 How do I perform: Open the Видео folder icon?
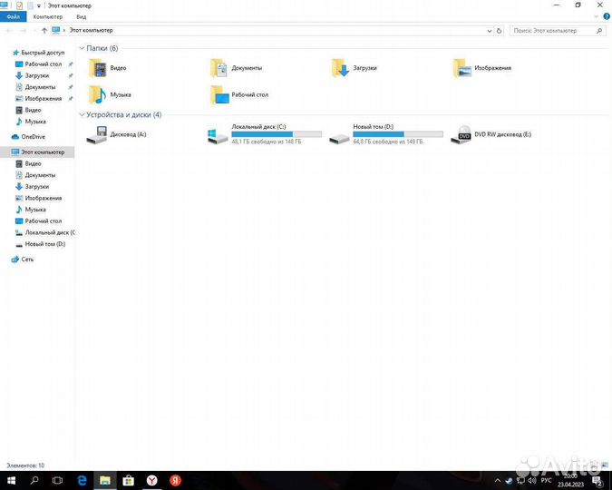(98, 68)
